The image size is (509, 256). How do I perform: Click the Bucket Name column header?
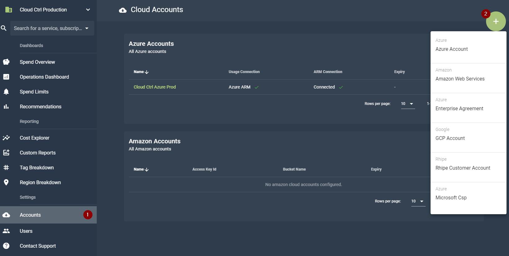(x=294, y=169)
